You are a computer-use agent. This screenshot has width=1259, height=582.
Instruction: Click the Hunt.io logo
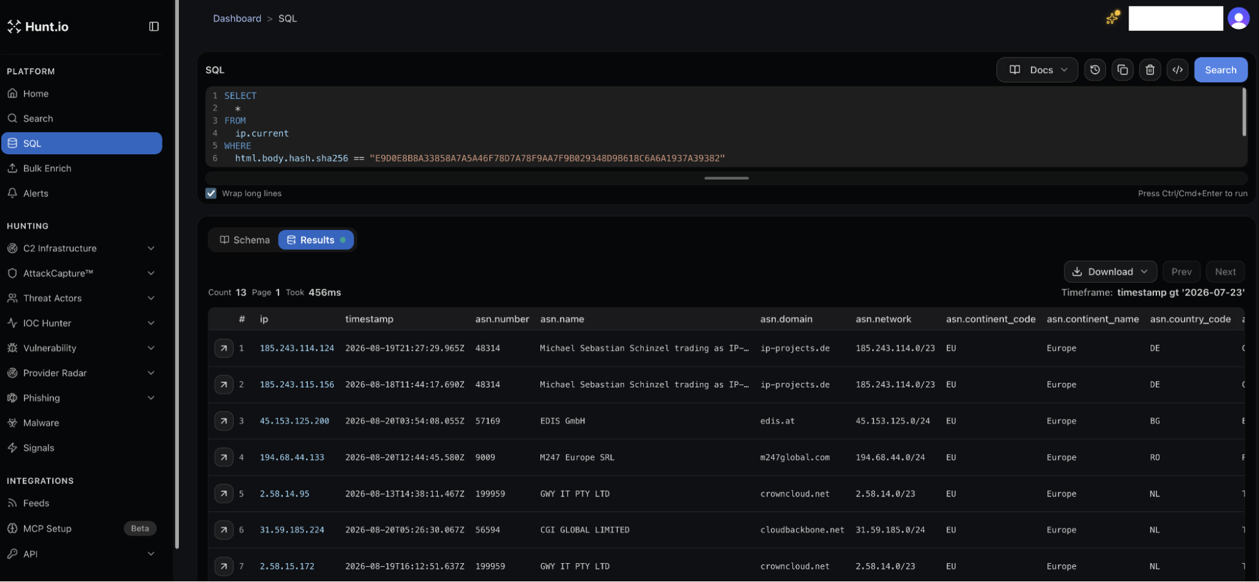38,26
